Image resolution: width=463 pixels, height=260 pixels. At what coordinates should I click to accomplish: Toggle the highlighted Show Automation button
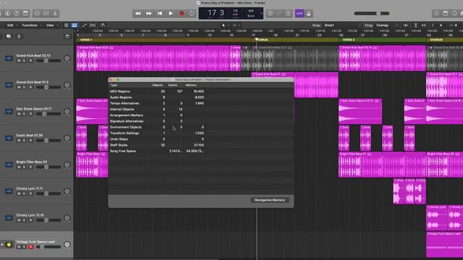tap(75, 25)
